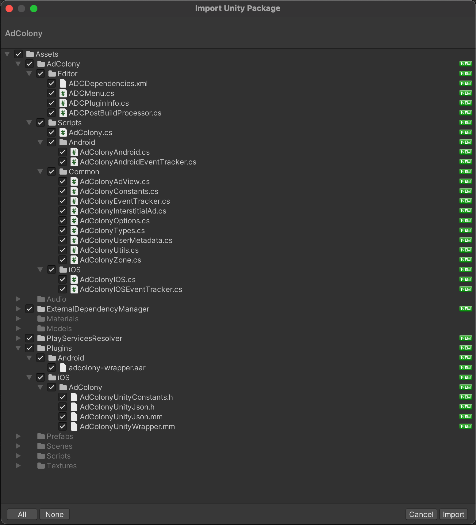Collapse the iOS folder under Plugins
The height and width of the screenshot is (525, 476).
click(29, 378)
